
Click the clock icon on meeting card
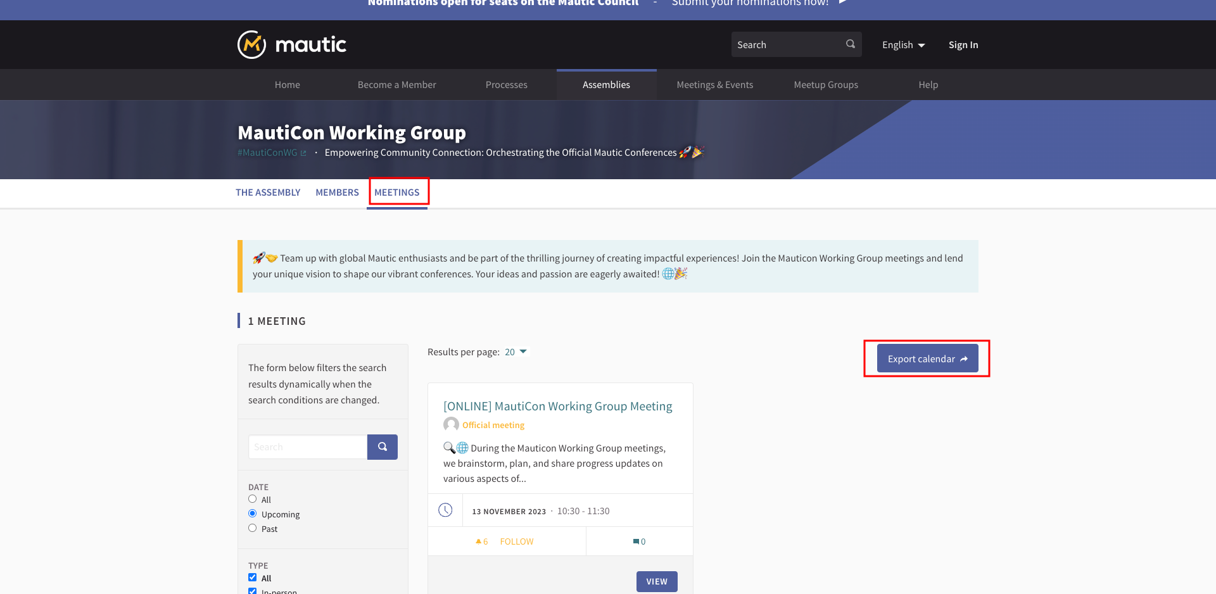pos(445,510)
